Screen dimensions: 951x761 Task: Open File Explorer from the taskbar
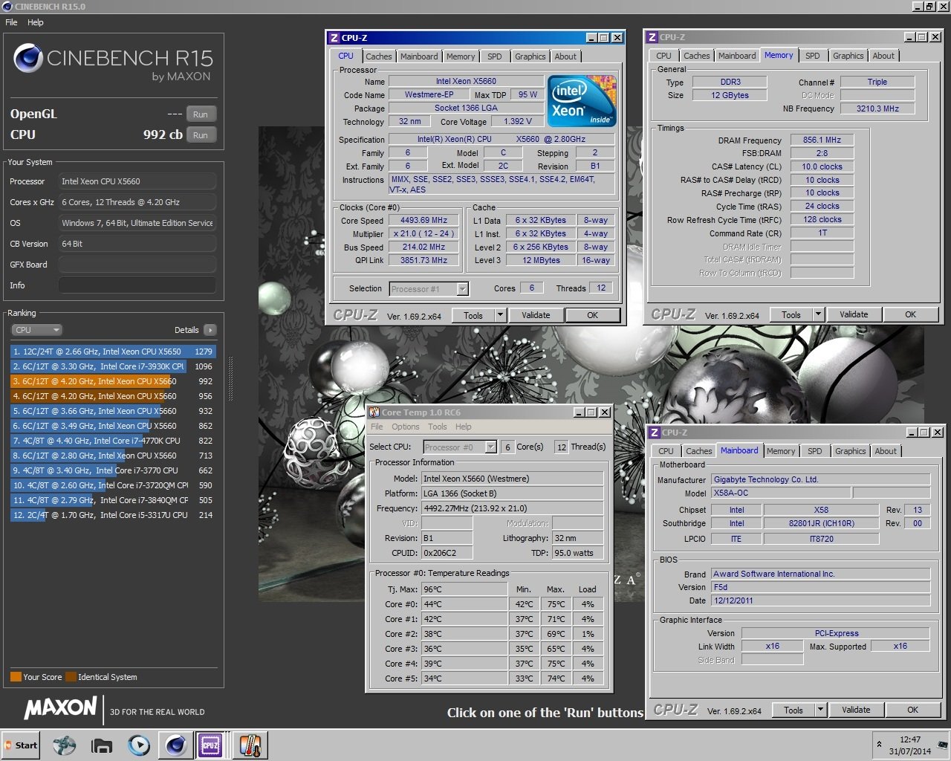pyautogui.click(x=102, y=745)
